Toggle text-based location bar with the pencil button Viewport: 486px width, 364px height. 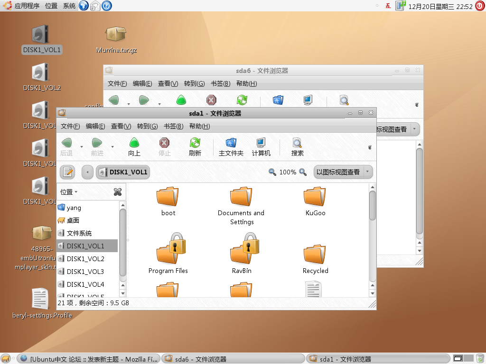(x=67, y=172)
